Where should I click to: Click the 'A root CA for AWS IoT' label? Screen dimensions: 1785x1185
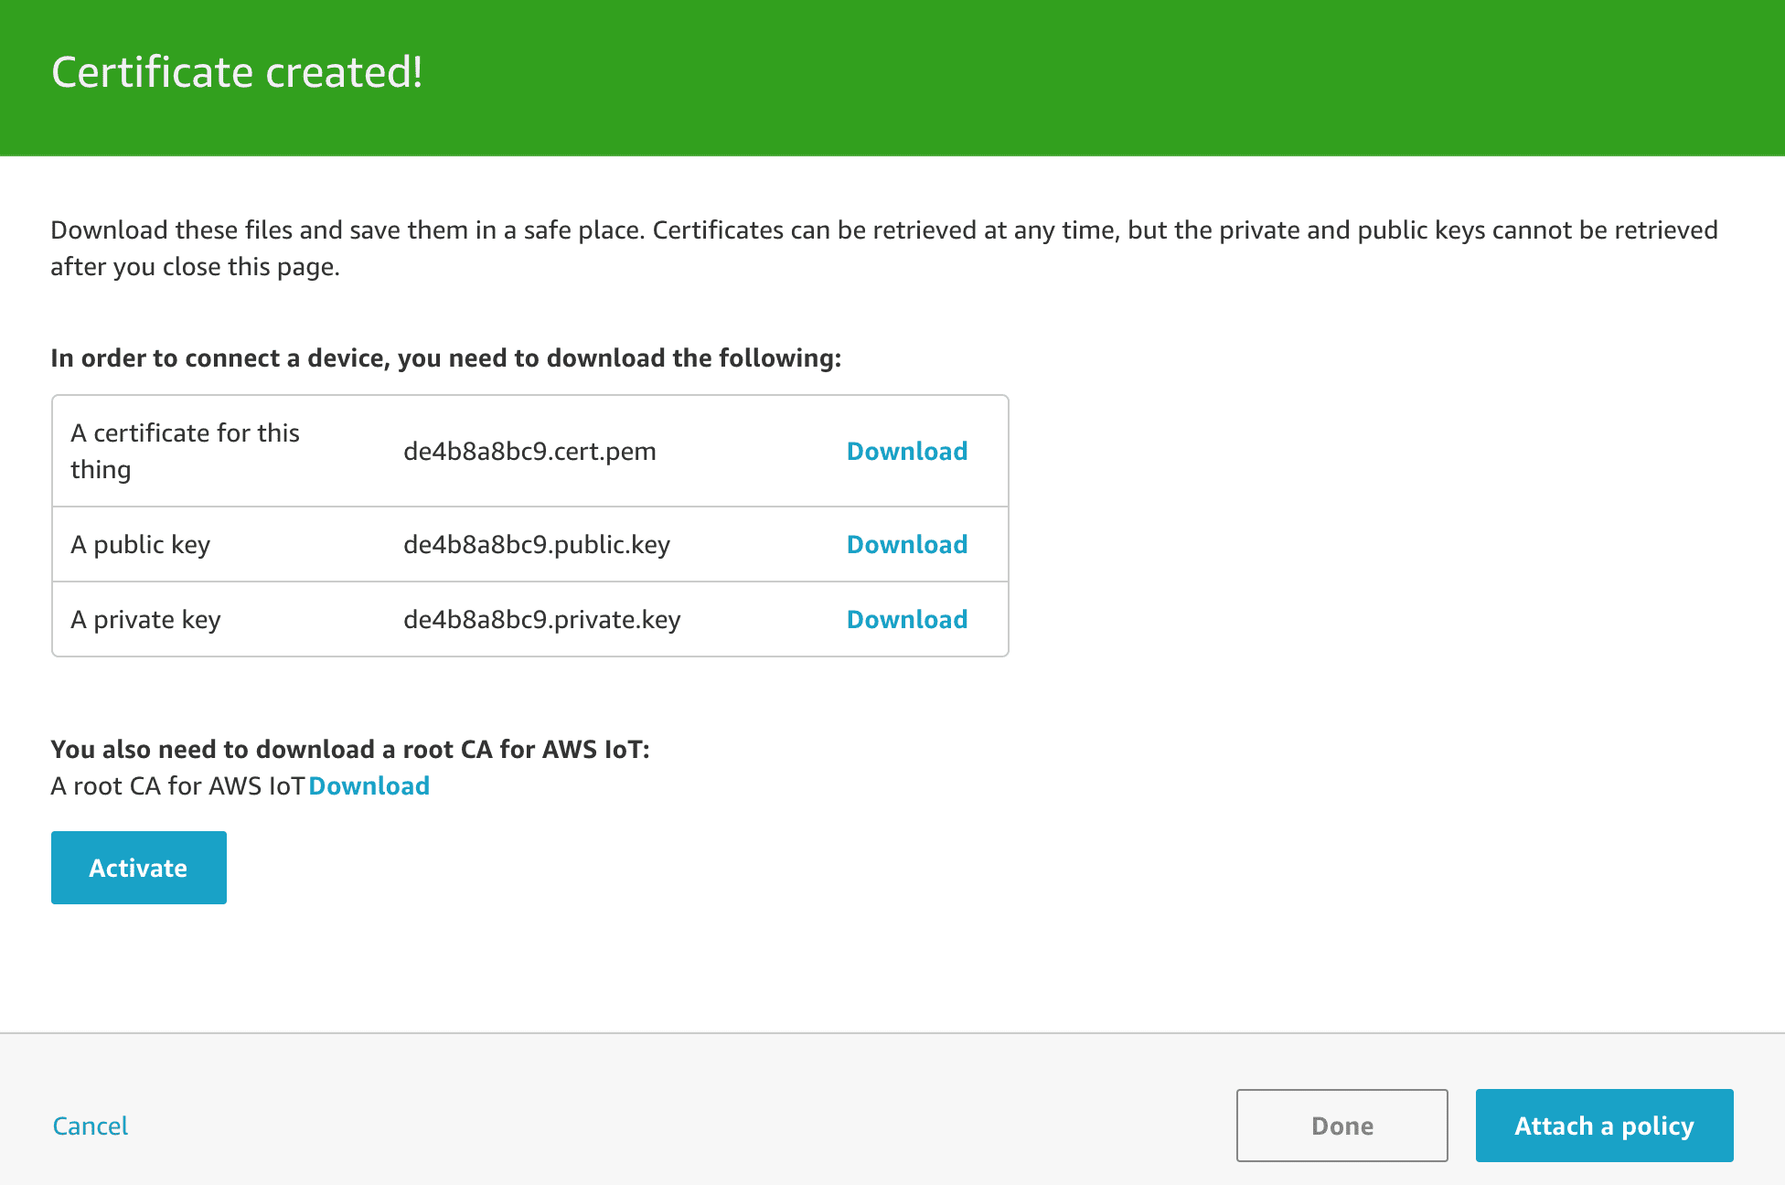[x=179, y=785]
